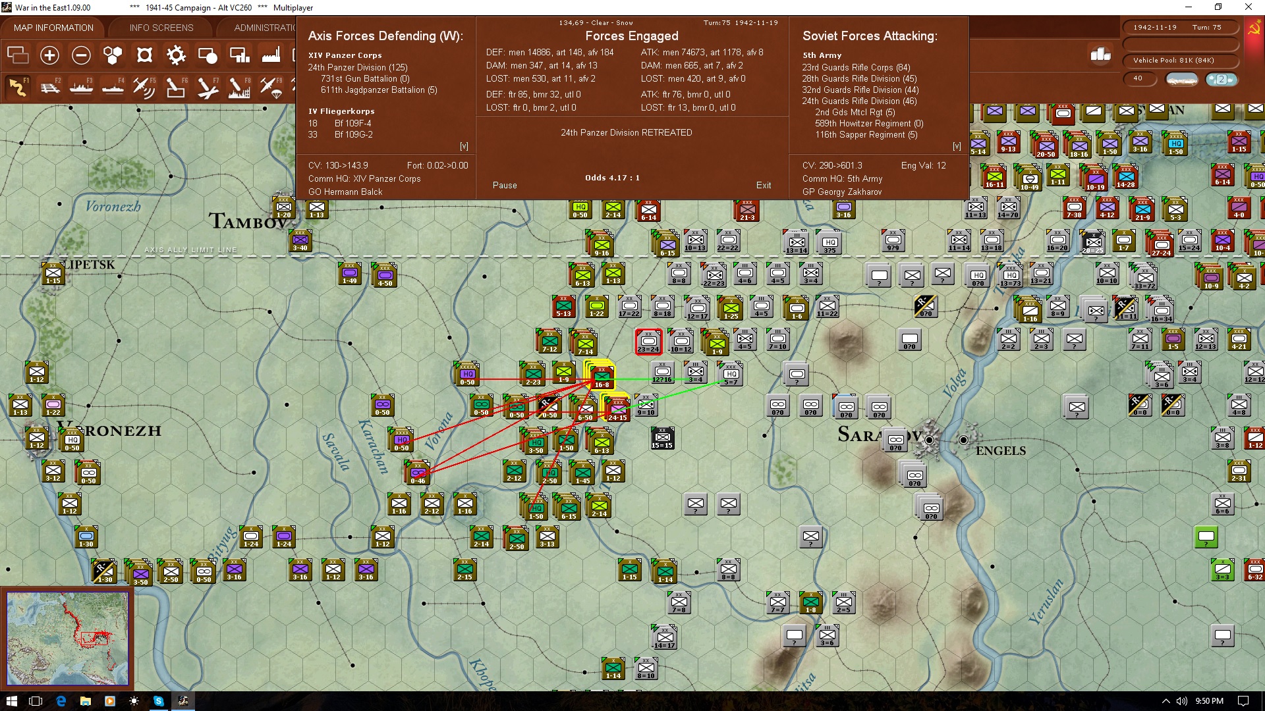Open Task View in the taskbar
This screenshot has width=1265, height=711.
pyautogui.click(x=36, y=701)
